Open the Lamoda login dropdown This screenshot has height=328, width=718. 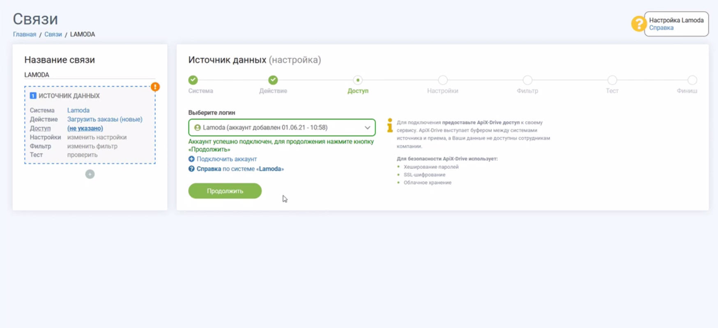282,128
